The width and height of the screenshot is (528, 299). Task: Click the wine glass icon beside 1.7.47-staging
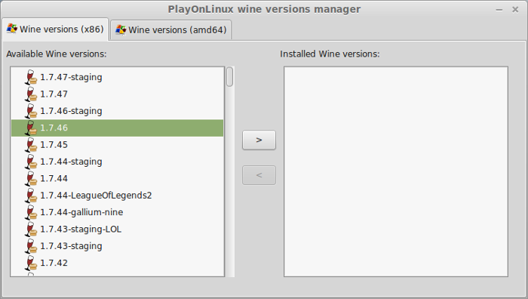[31, 77]
